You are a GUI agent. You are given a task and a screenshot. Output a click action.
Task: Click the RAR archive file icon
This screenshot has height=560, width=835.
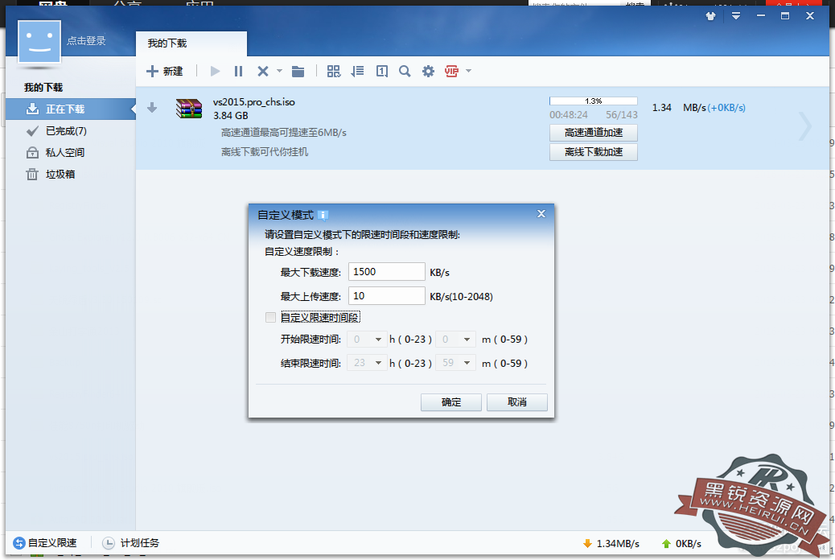tap(189, 108)
